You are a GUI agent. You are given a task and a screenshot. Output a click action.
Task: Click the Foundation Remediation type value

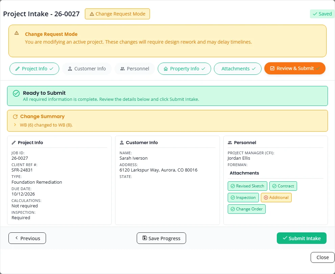click(x=37, y=182)
